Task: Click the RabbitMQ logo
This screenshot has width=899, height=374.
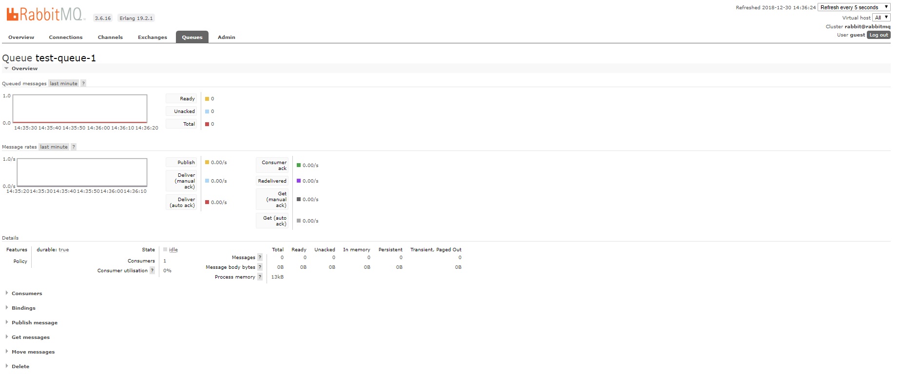Action: coord(45,15)
